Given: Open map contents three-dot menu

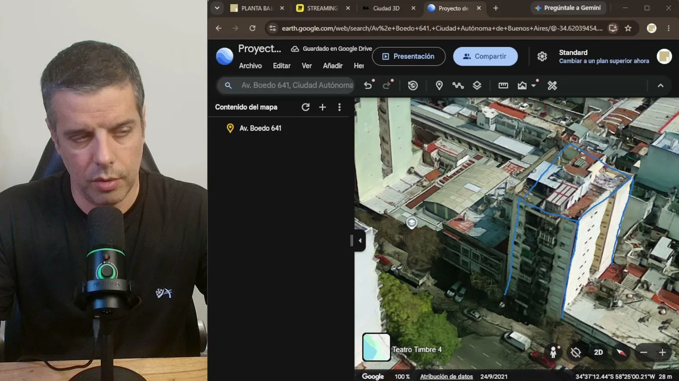Looking at the screenshot, I should (x=339, y=107).
